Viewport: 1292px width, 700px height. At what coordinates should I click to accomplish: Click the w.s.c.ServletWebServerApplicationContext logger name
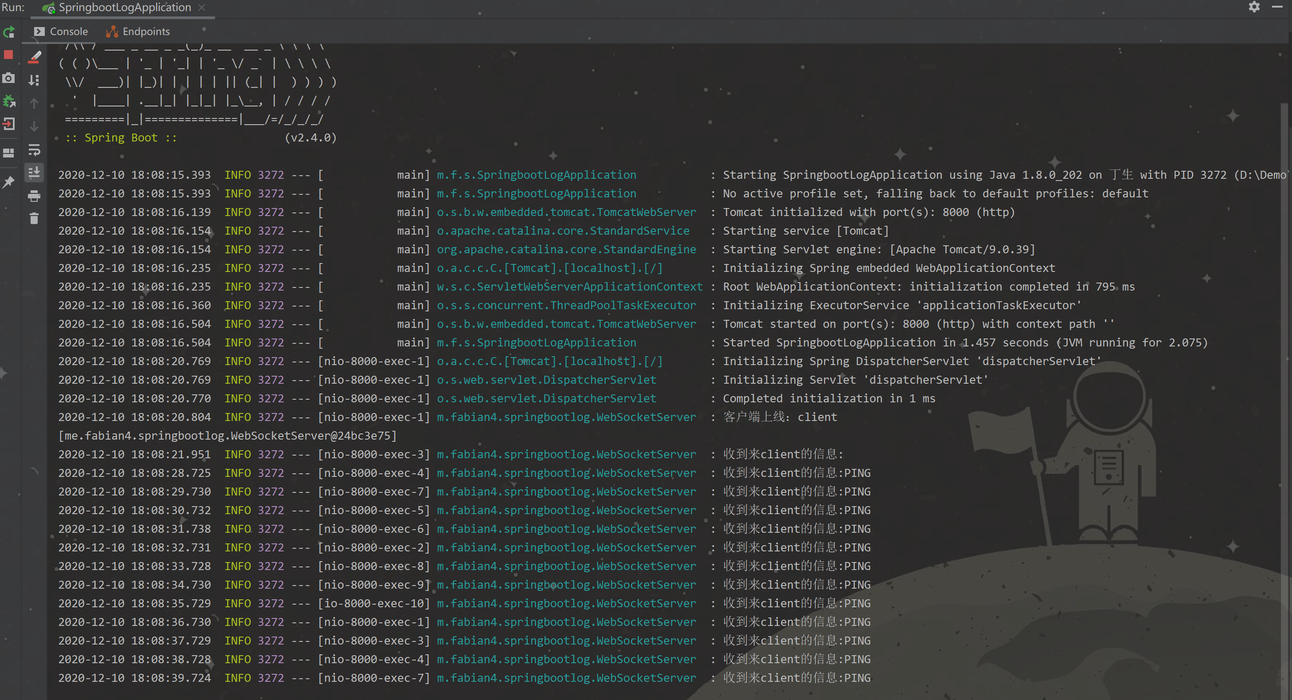click(x=570, y=287)
